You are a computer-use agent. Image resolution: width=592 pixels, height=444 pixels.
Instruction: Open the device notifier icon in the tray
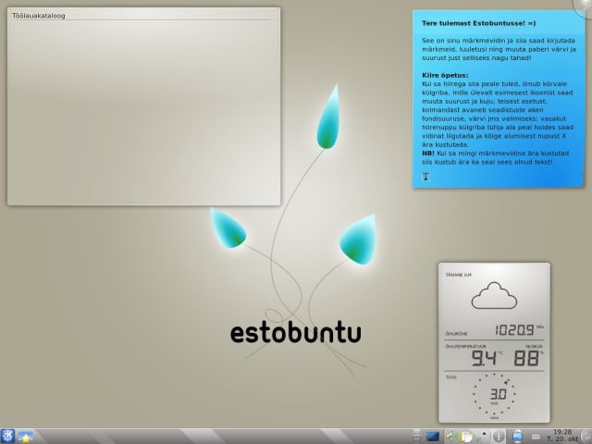coord(517,437)
